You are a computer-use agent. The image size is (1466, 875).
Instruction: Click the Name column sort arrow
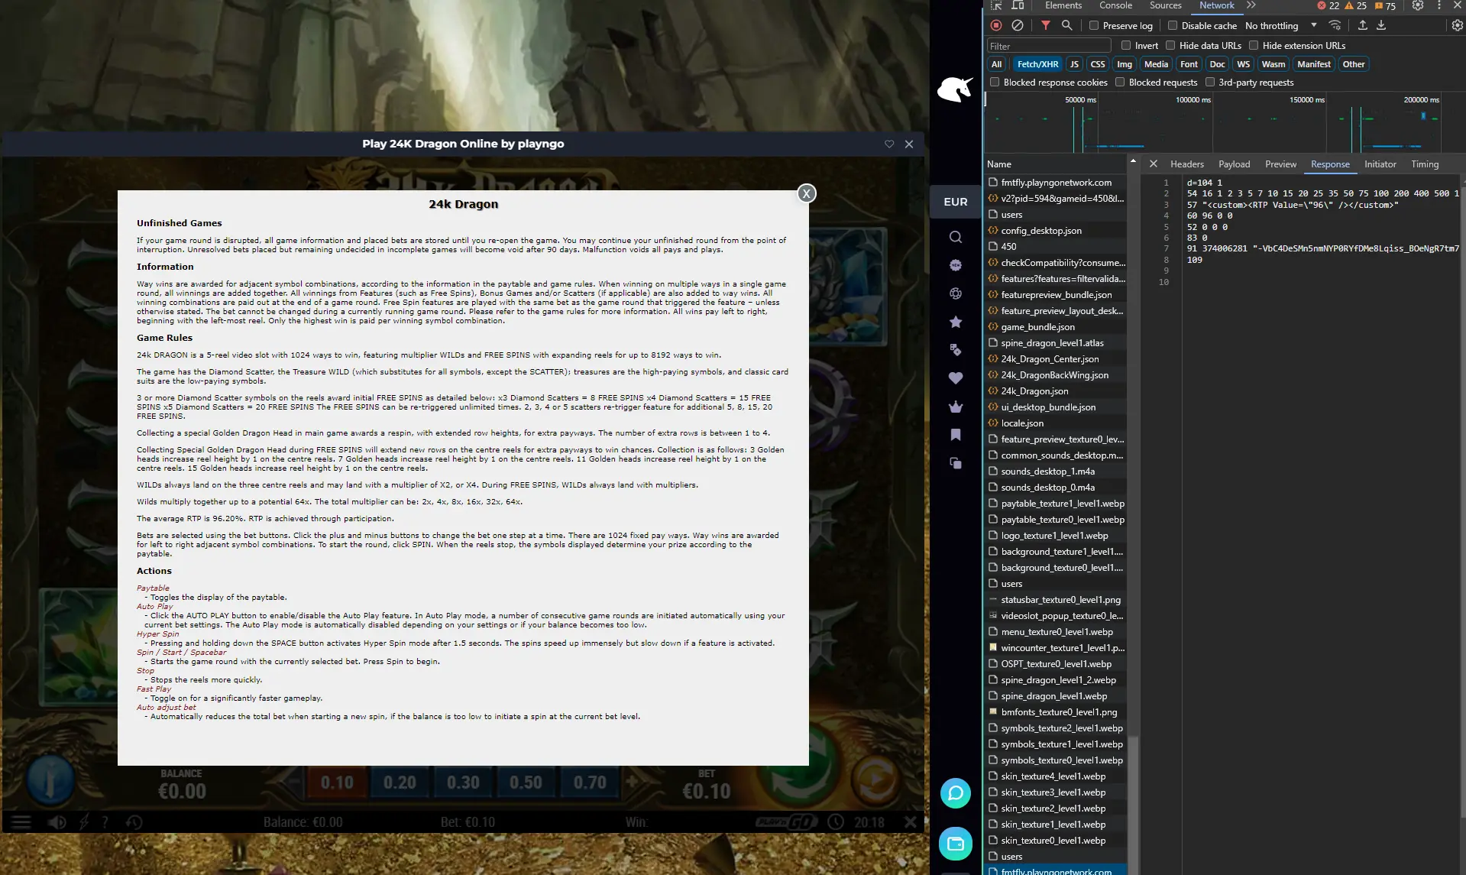[x=1133, y=161]
